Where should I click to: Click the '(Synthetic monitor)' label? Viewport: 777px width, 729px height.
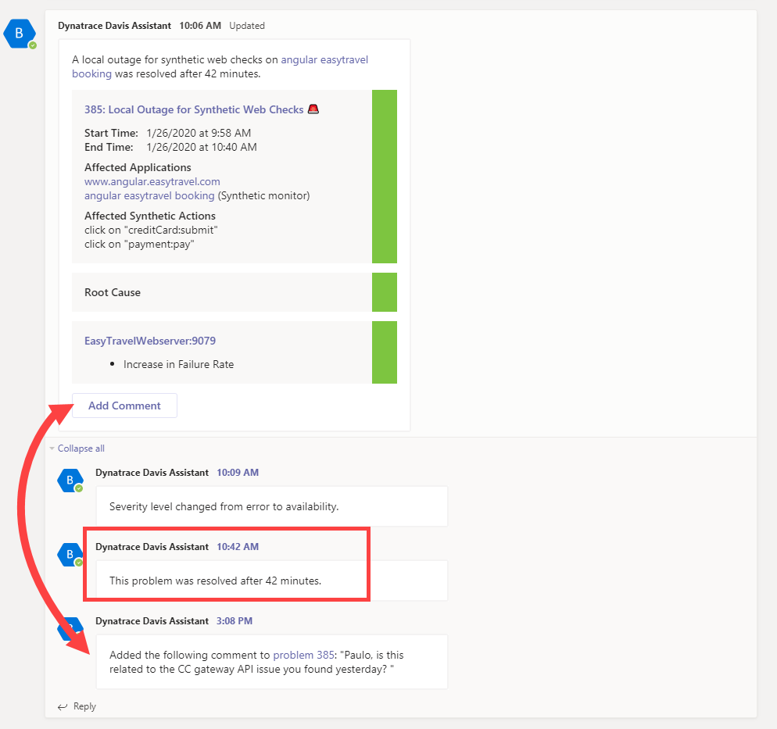click(263, 195)
